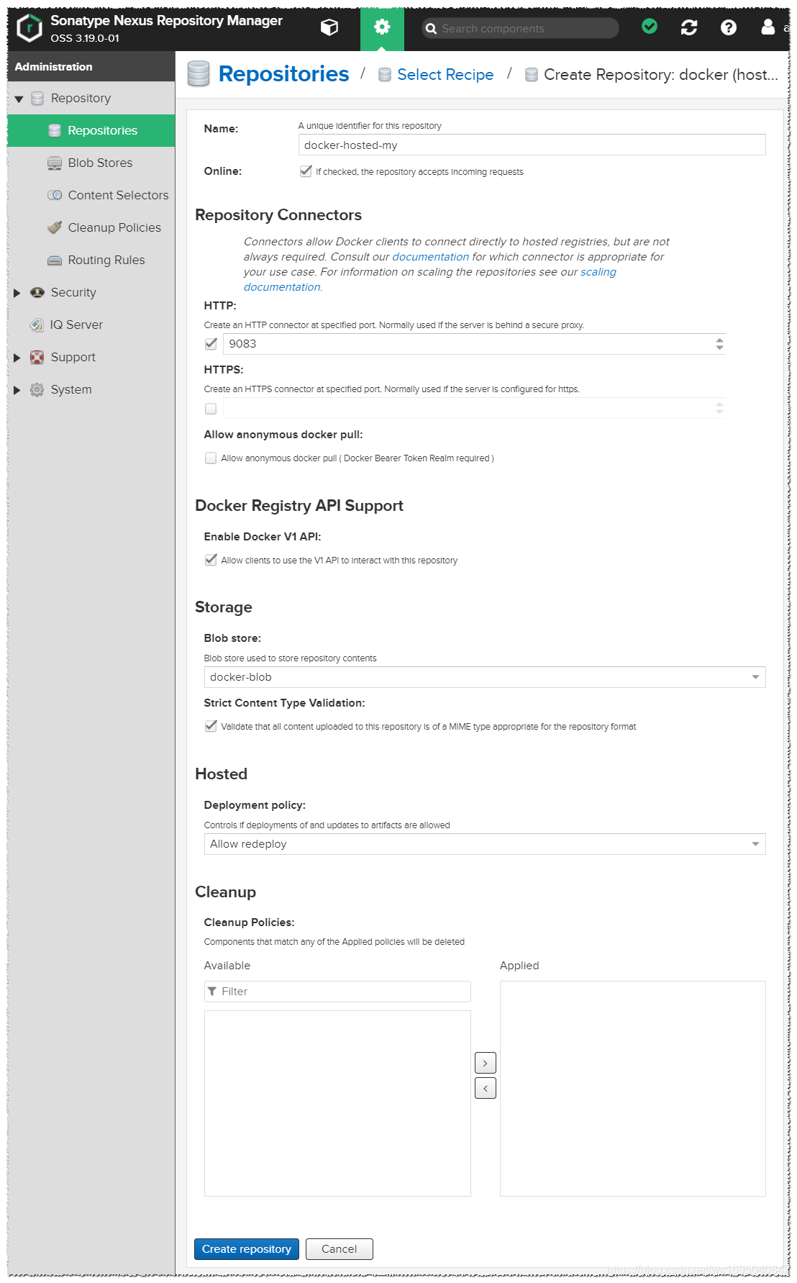
Task: Click the Select Recipe breadcrumb icon
Action: tap(385, 75)
